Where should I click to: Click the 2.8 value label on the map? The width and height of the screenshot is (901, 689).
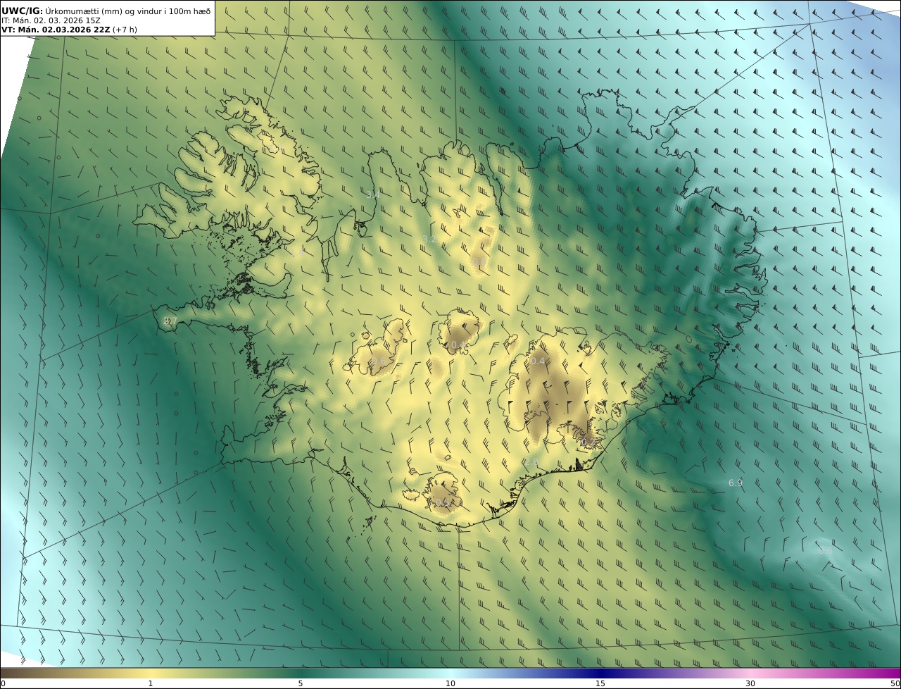point(531,462)
